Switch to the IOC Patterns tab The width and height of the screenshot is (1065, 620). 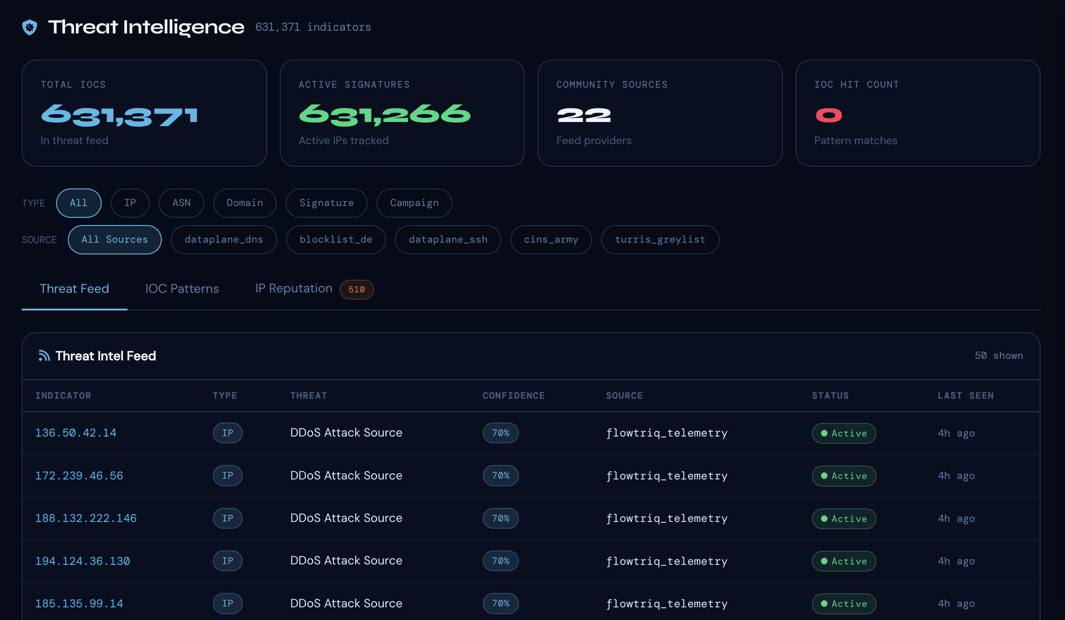(x=182, y=289)
